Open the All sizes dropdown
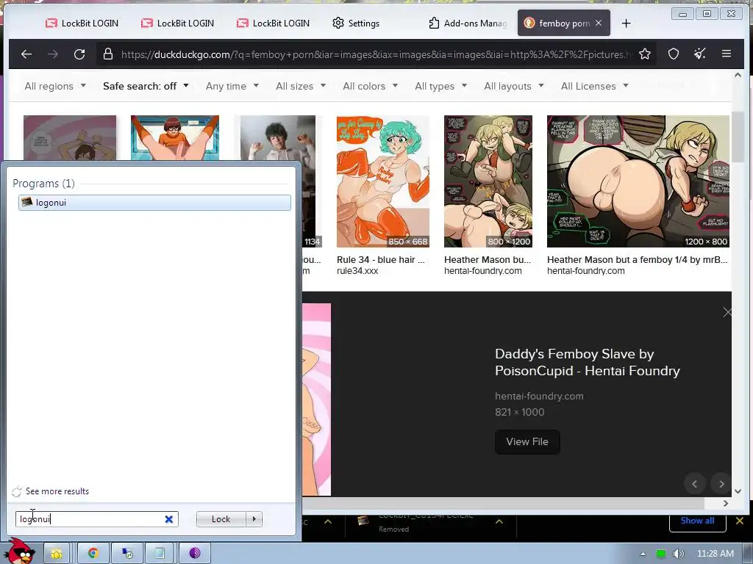Viewport: 753px width, 564px height. (x=301, y=87)
